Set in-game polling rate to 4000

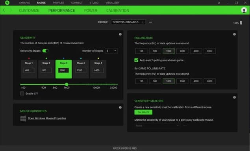196,81
